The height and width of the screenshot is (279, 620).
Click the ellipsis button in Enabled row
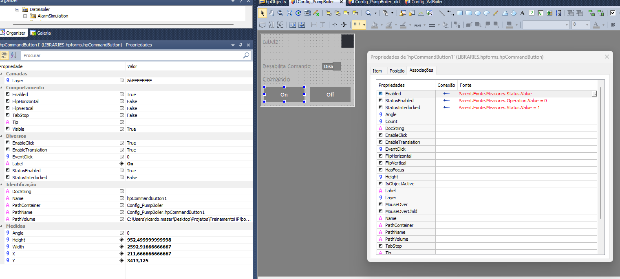pyautogui.click(x=594, y=94)
